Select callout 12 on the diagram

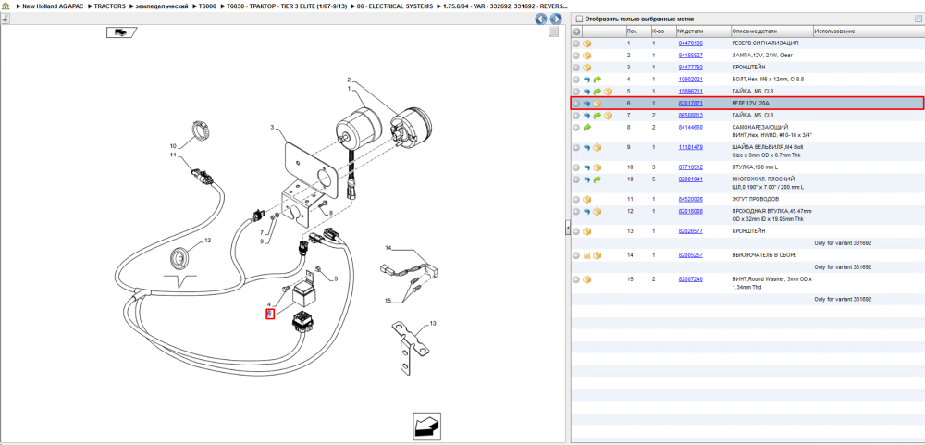[207, 241]
